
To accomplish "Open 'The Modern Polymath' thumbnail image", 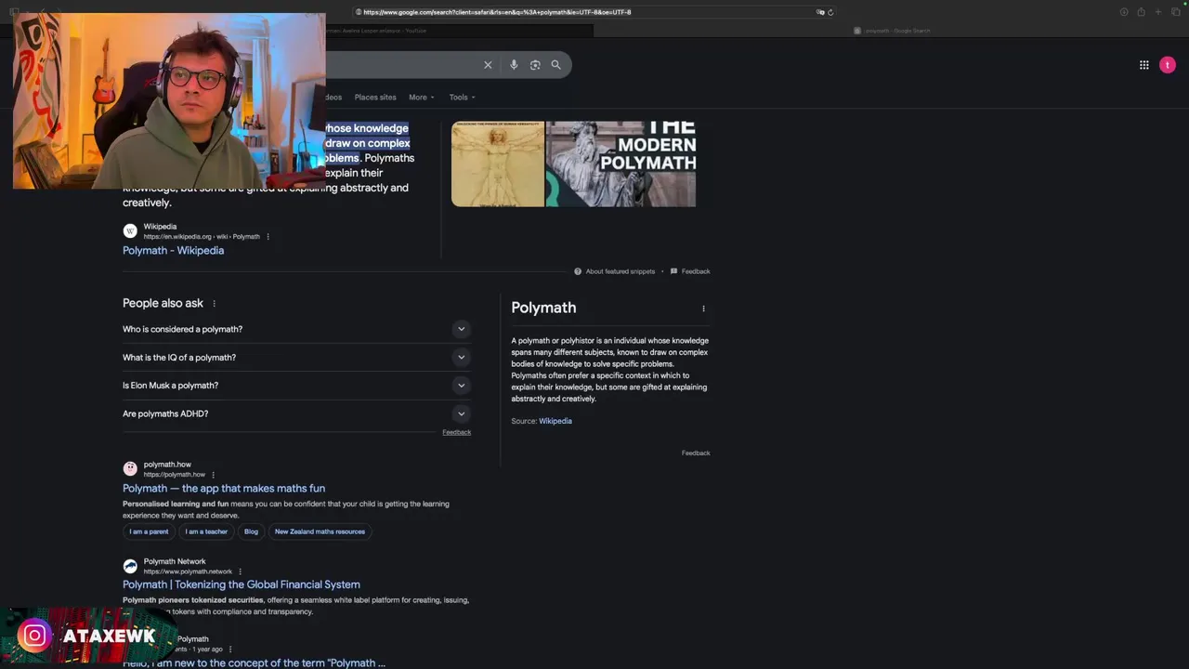I will [621, 164].
